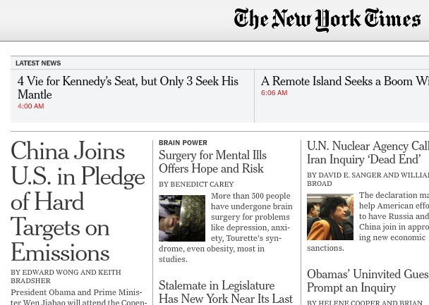Open 'Stalemate in Legislature' New York headline

[225, 292]
